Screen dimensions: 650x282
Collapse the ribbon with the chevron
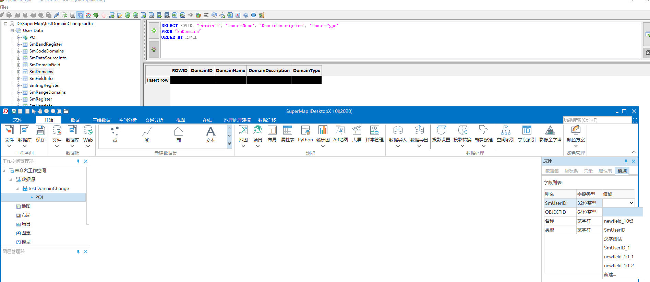coord(634,152)
